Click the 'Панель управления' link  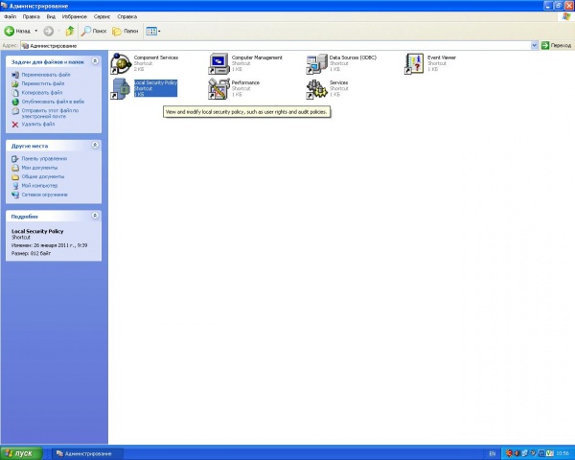pyautogui.click(x=44, y=158)
